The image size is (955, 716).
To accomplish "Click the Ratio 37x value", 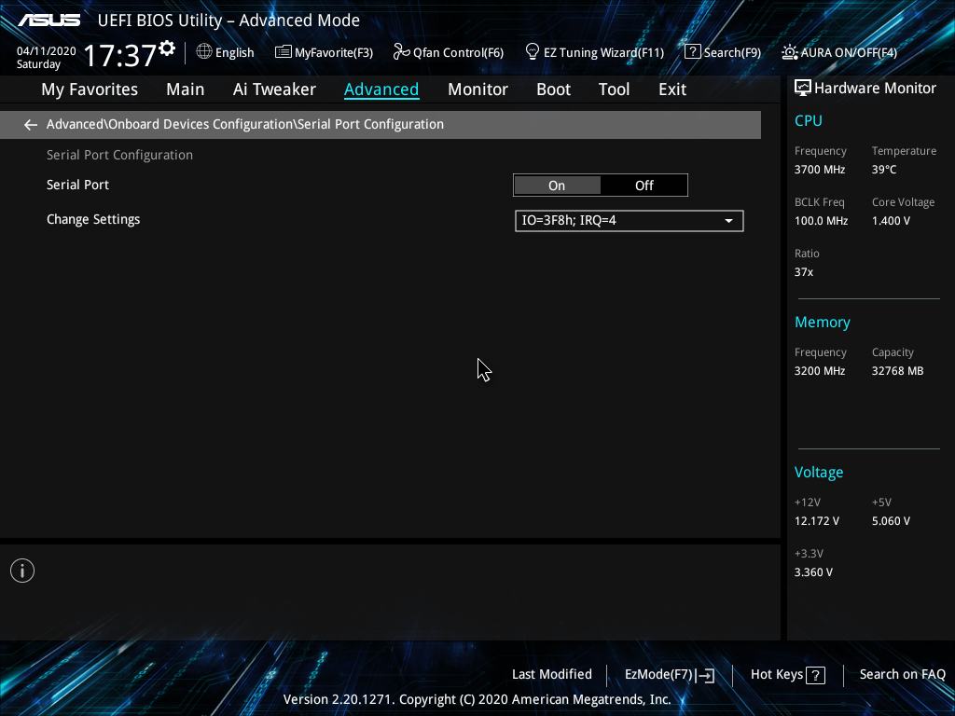I will pyautogui.click(x=803, y=272).
